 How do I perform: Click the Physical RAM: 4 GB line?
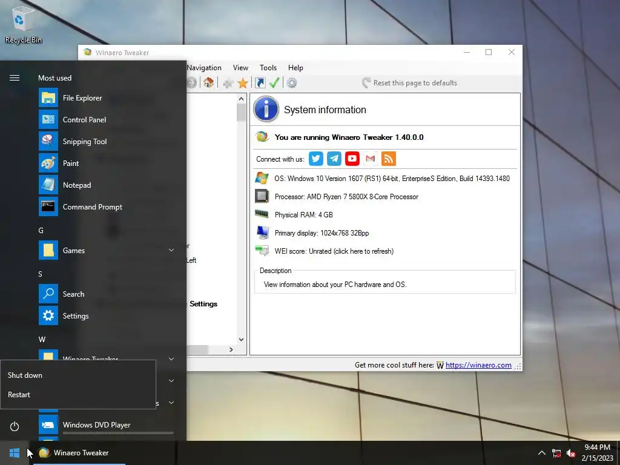pyautogui.click(x=304, y=215)
